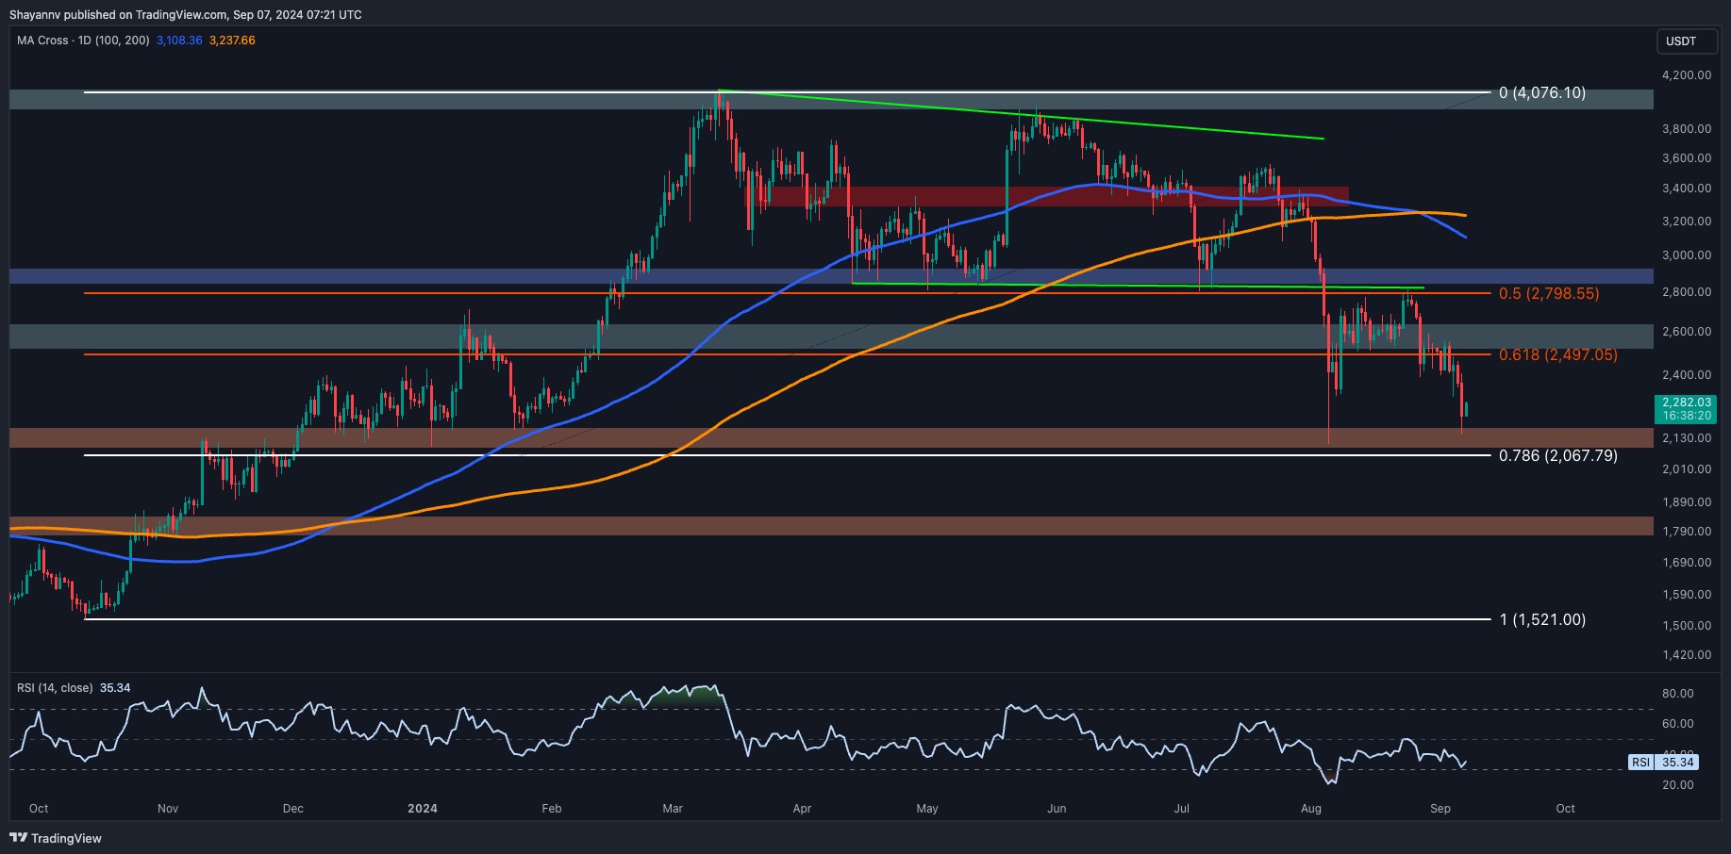
Task: Select the Sep label on the time axis
Action: click(x=1439, y=808)
